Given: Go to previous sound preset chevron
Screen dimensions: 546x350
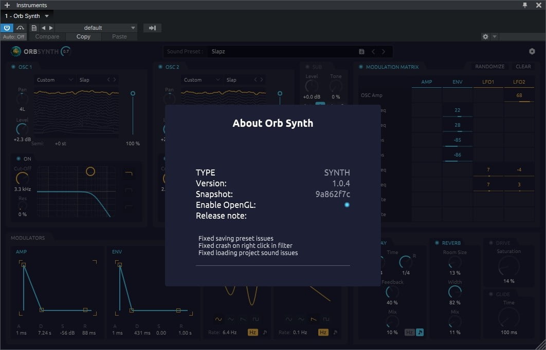Looking at the screenshot, I should coord(373,51).
